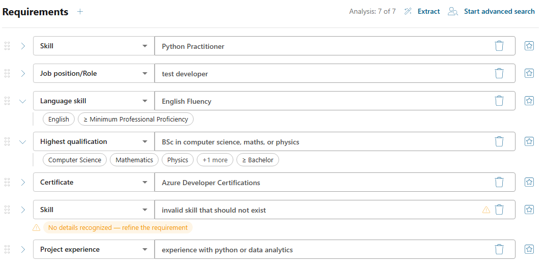Collapse the Language skill requirement details
This screenshot has width=545, height=266.
pos(22,101)
